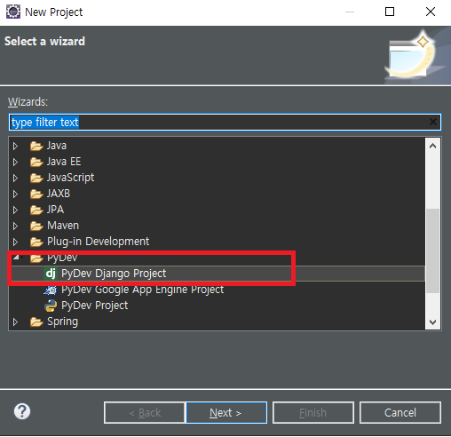Collapse the PyDev category

click(x=16, y=258)
